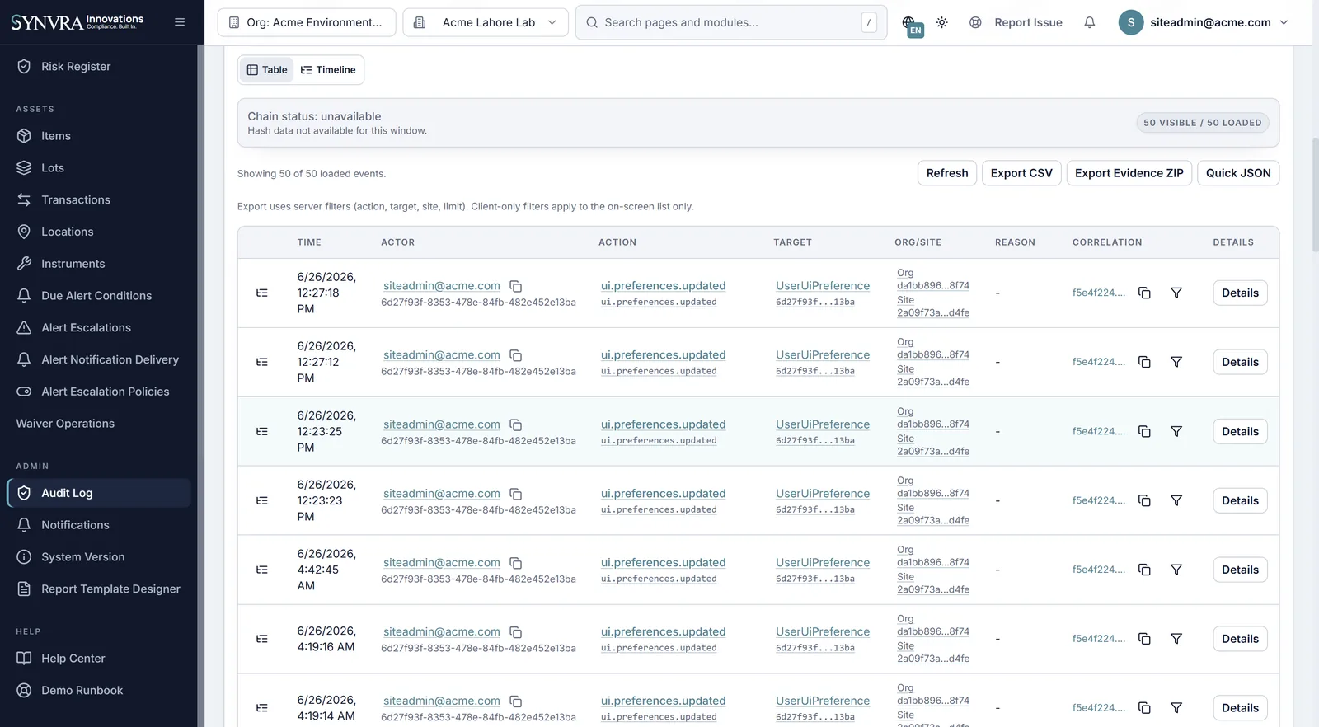Open notifications bell in top bar
This screenshot has width=1319, height=727.
pos(1090,22)
